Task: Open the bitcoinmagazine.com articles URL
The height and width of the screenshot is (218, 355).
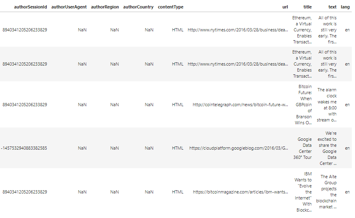Action: point(240,192)
